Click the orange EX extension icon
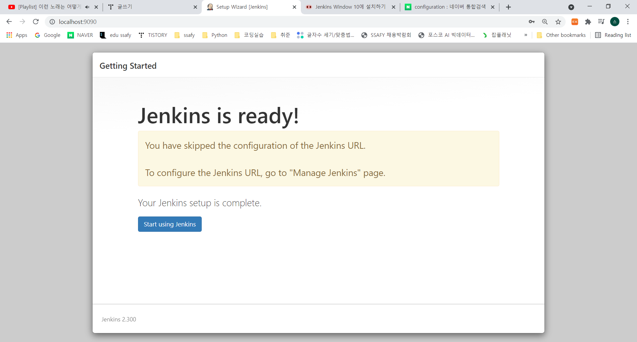This screenshot has width=637, height=342. coord(575,22)
